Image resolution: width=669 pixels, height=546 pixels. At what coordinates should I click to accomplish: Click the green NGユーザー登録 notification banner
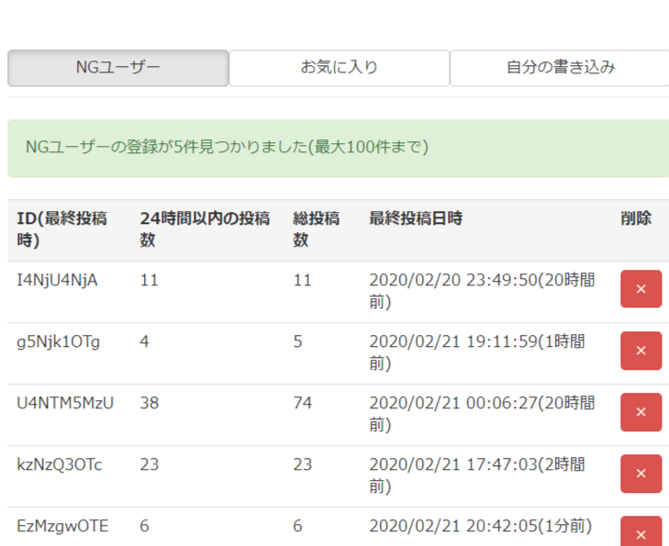coord(338,148)
